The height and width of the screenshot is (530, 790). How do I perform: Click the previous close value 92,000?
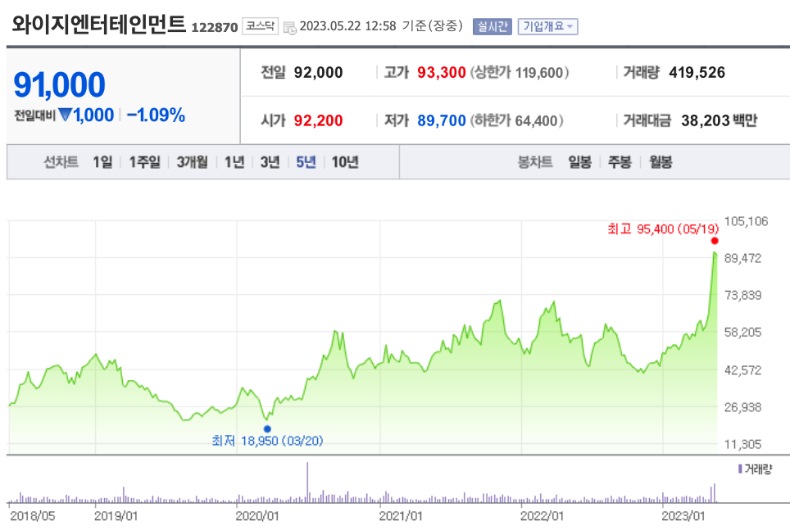coord(319,73)
